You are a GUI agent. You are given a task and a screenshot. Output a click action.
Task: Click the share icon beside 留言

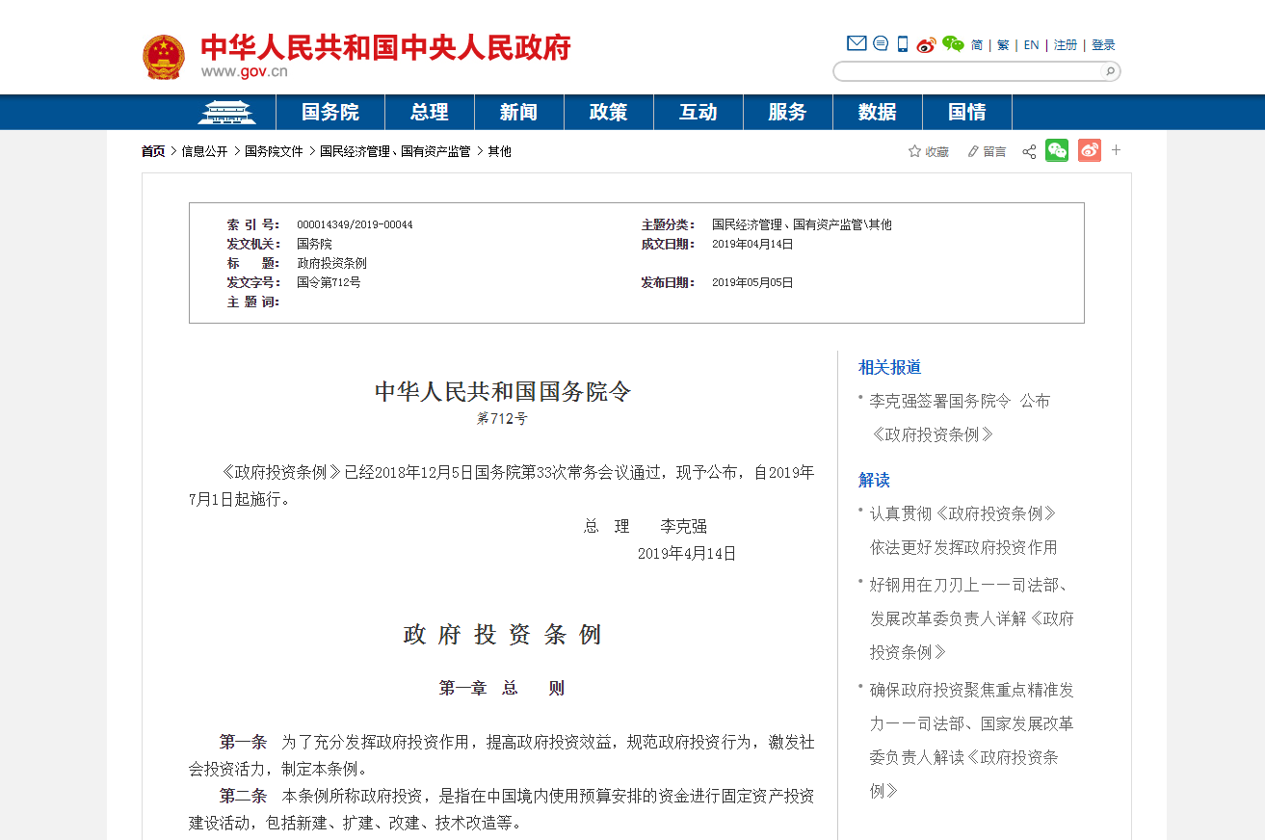(x=1029, y=151)
